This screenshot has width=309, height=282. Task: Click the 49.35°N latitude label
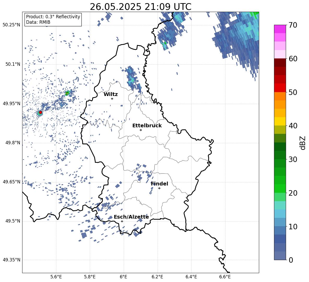tap(11, 260)
